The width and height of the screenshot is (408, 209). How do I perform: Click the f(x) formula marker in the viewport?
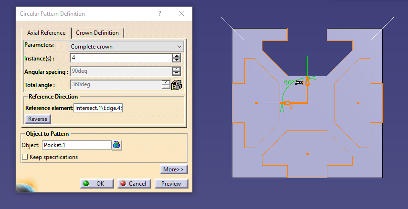[x=299, y=83]
